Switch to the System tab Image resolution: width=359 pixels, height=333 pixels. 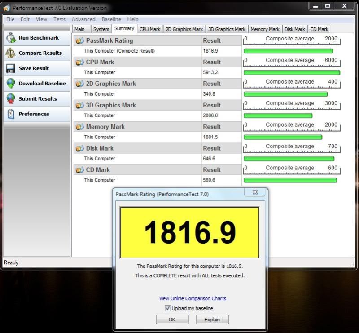coord(101,29)
